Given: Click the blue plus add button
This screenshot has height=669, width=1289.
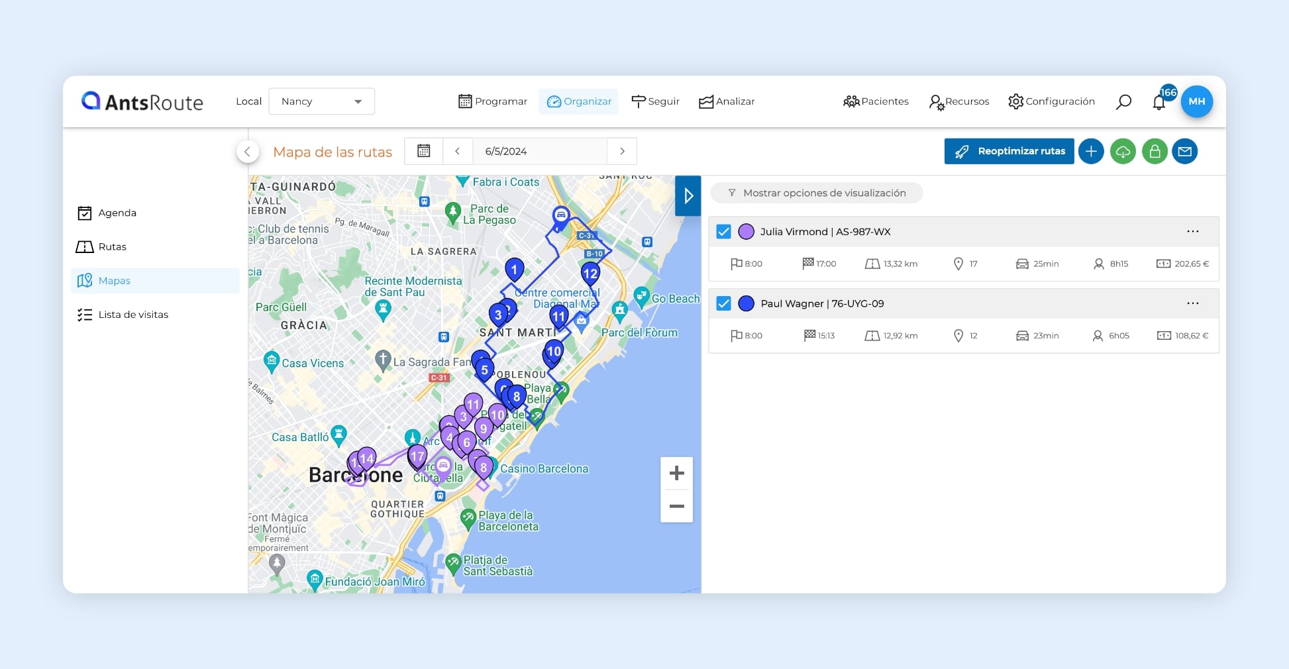Looking at the screenshot, I should [1091, 152].
